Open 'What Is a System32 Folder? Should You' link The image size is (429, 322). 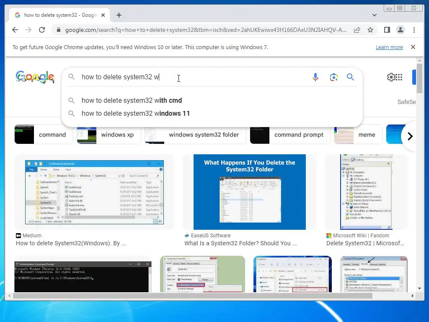click(240, 243)
